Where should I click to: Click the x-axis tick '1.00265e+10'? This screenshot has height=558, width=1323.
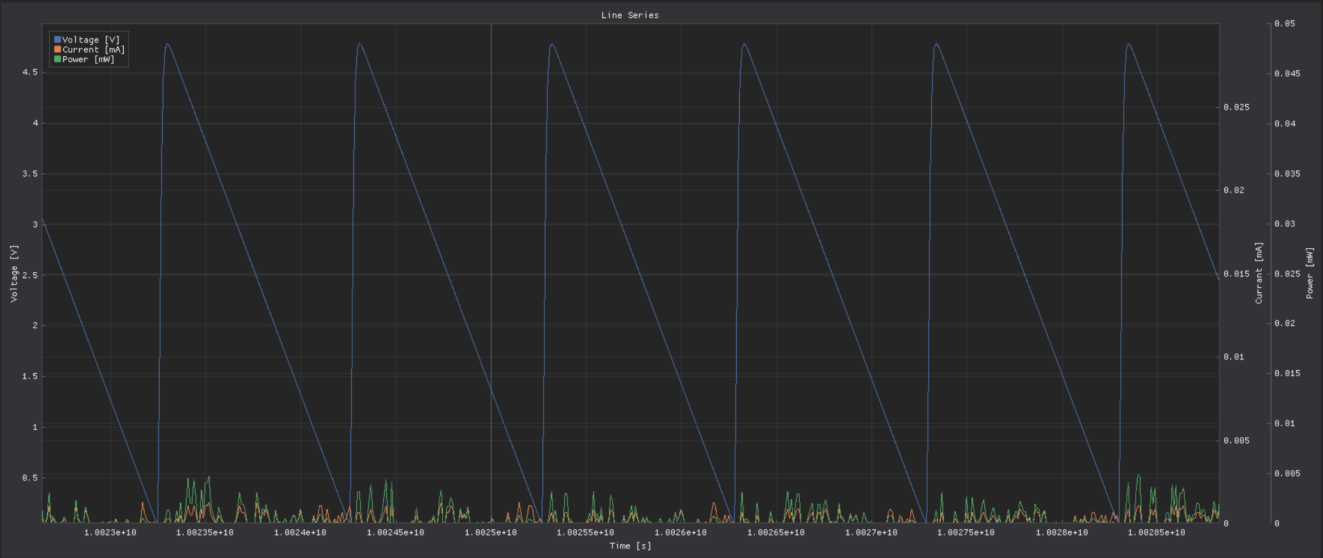[x=776, y=532]
